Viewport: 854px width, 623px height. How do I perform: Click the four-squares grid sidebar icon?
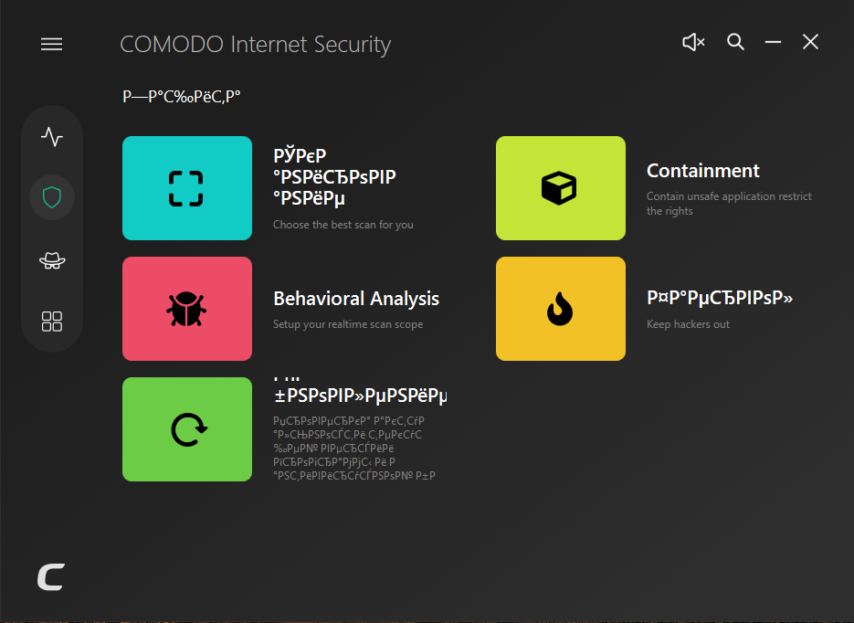point(52,321)
